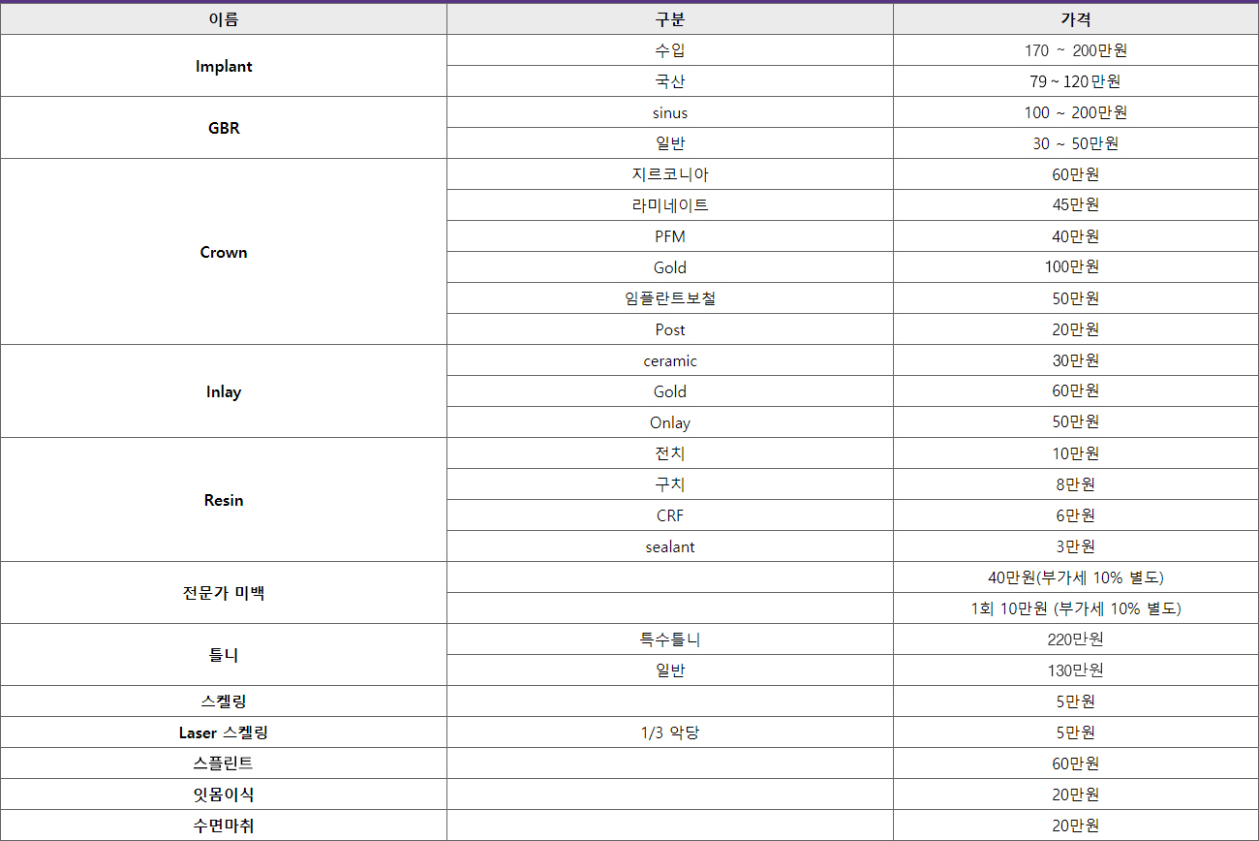The width and height of the screenshot is (1259, 841).
Task: Click the 1/3 악당 cell
Action: 669,732
